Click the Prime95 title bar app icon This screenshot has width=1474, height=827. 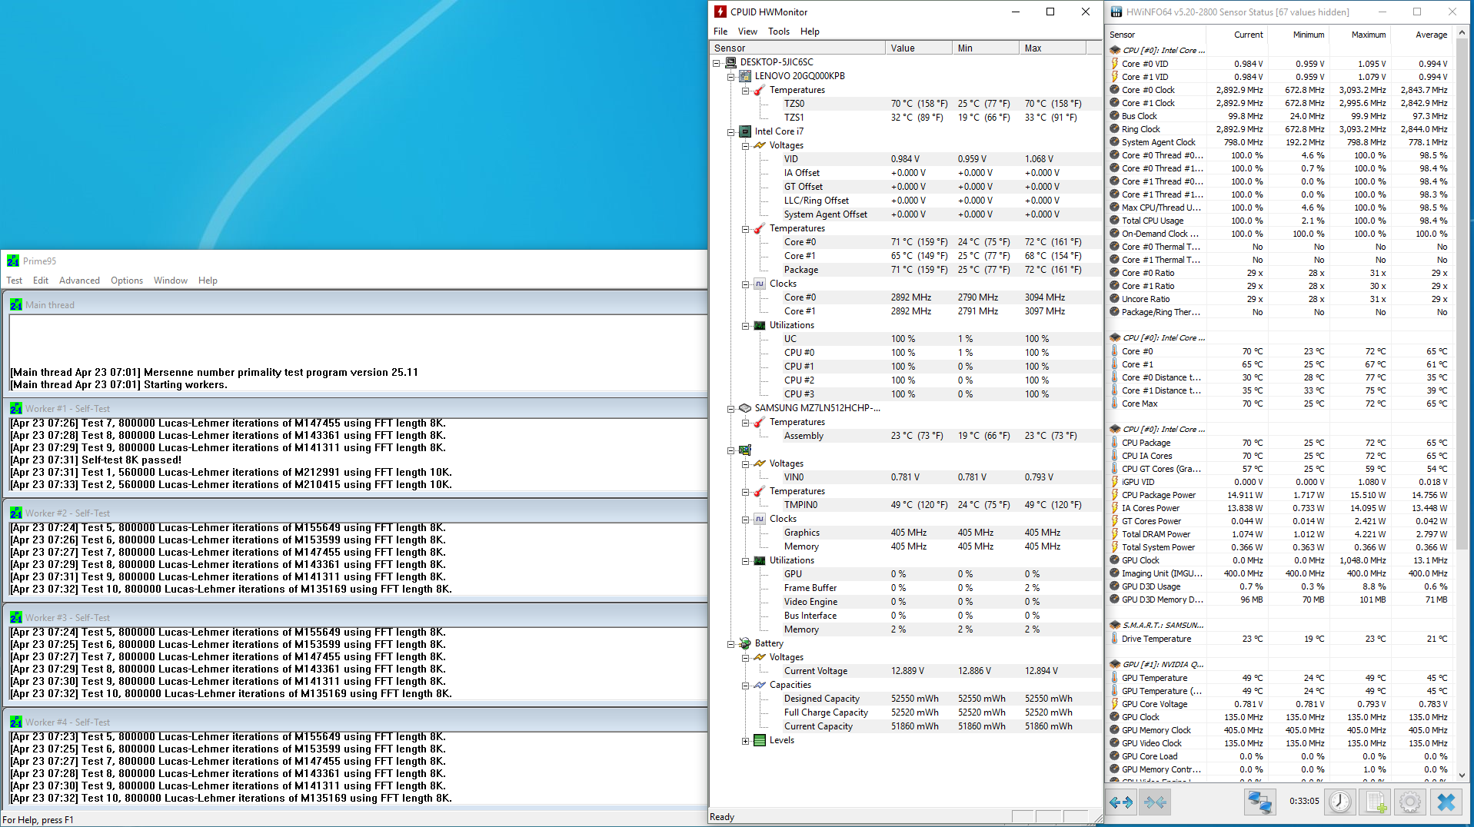[x=13, y=261]
